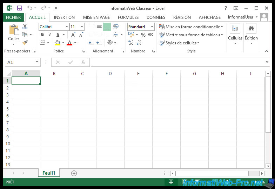
Task: Open the font name Calibri dropdown
Action: [67, 27]
